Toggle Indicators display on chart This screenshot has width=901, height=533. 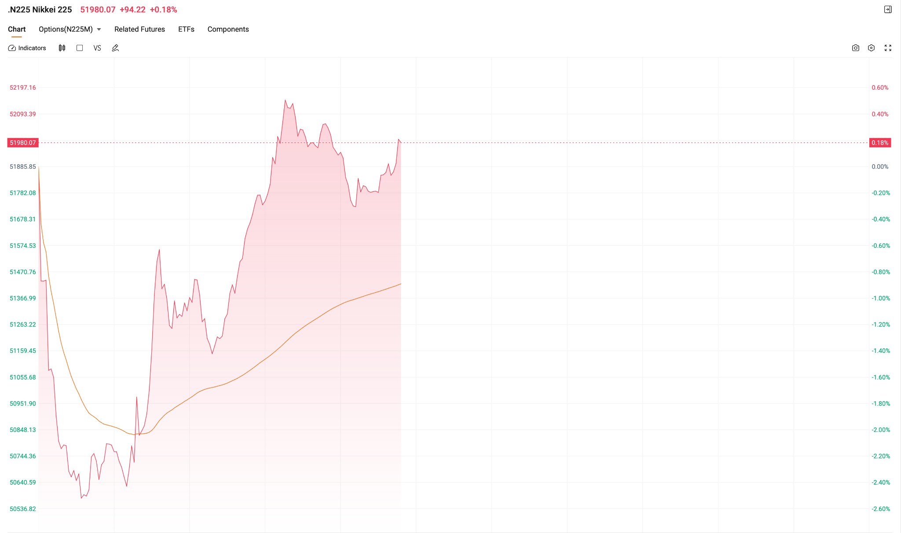pos(27,48)
